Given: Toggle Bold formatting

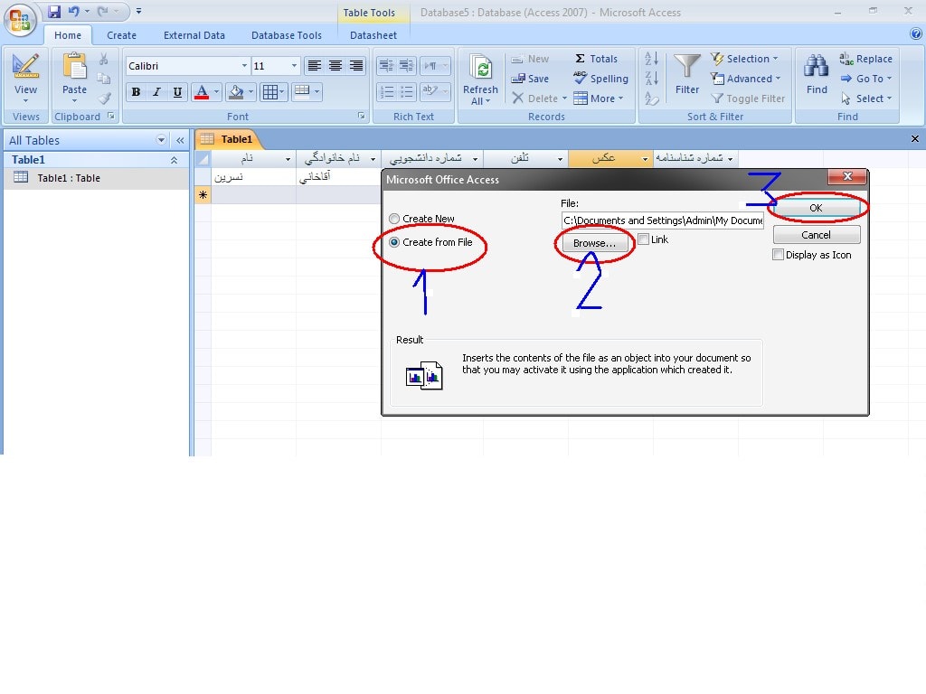Looking at the screenshot, I should (136, 92).
